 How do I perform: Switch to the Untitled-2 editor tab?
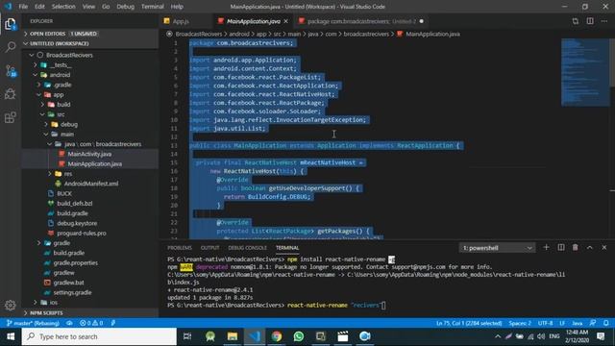coord(361,21)
